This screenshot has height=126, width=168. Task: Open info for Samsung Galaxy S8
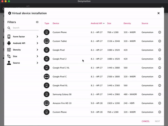click(160, 94)
